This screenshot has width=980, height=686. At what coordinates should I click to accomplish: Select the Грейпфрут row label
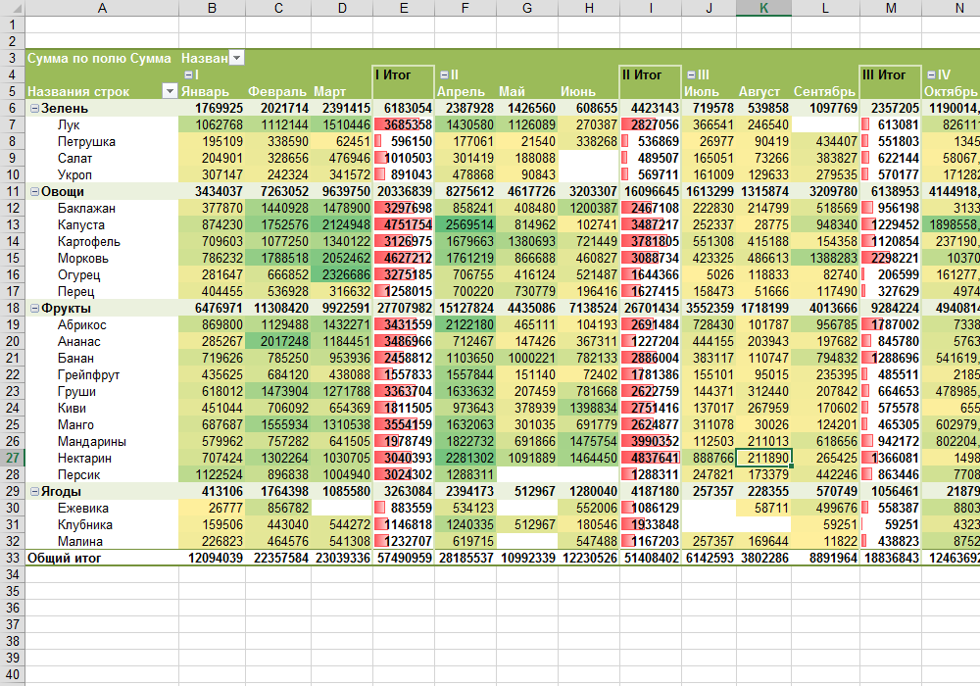click(x=102, y=375)
